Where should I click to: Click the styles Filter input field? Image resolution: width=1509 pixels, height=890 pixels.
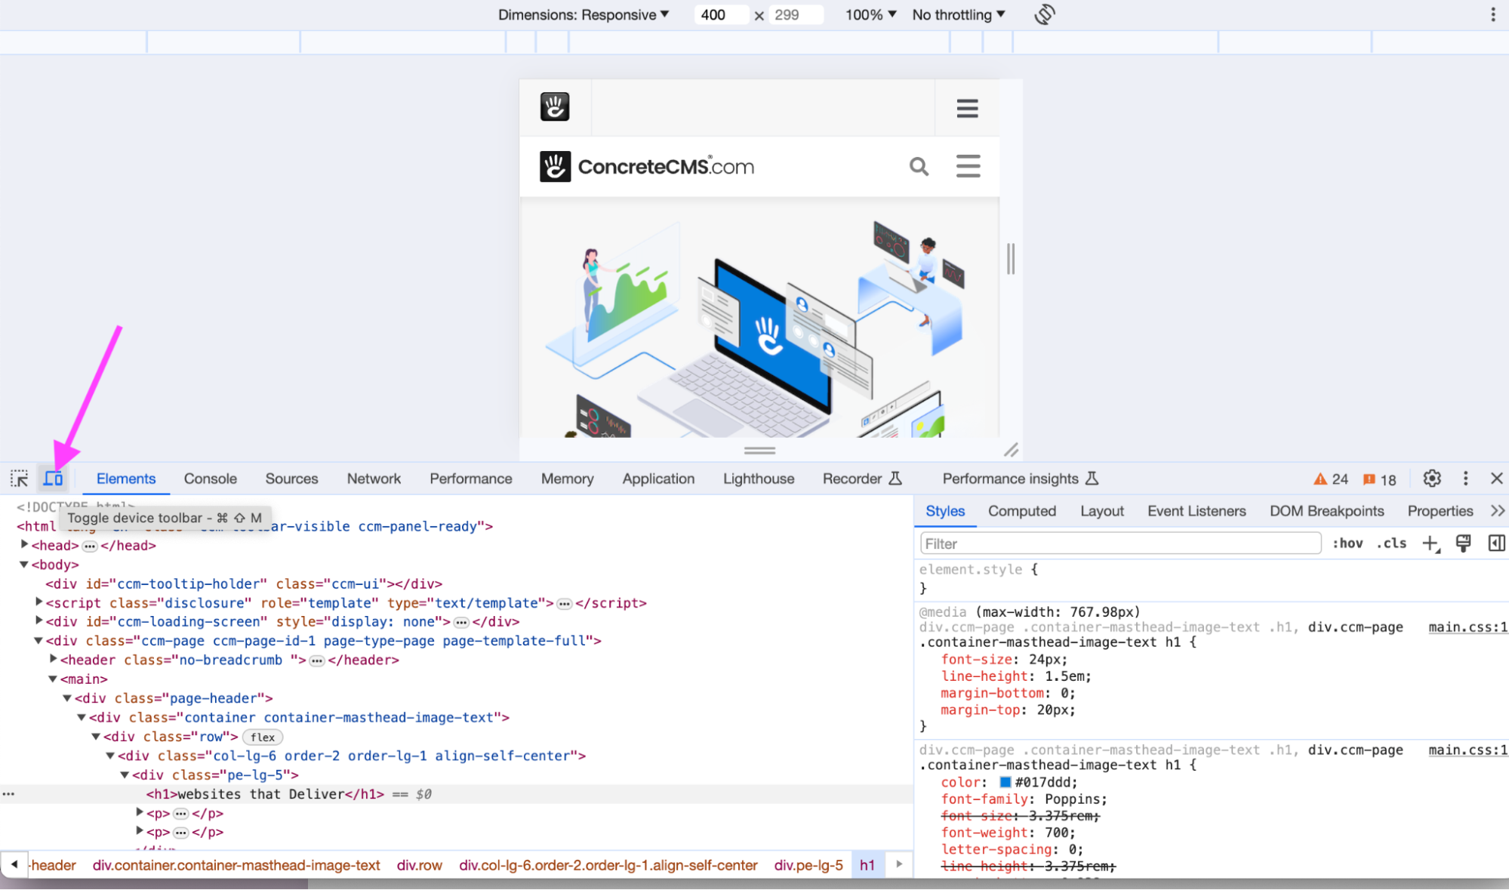pos(1120,544)
